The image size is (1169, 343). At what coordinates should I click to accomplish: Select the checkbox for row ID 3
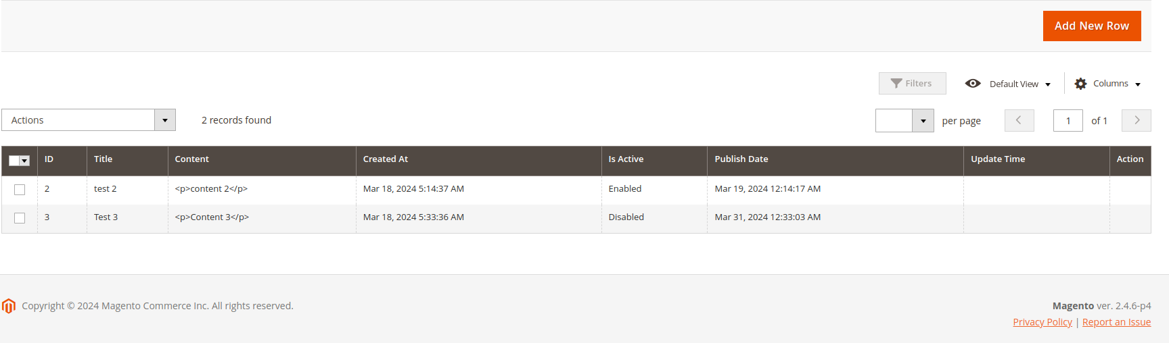(20, 218)
